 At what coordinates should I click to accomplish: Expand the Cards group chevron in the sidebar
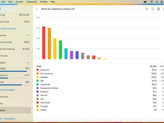[28, 56]
